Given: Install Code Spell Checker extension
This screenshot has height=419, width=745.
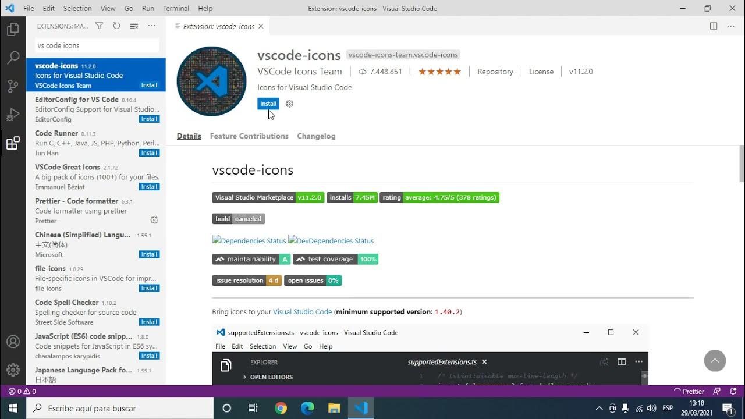Looking at the screenshot, I should coord(150,322).
